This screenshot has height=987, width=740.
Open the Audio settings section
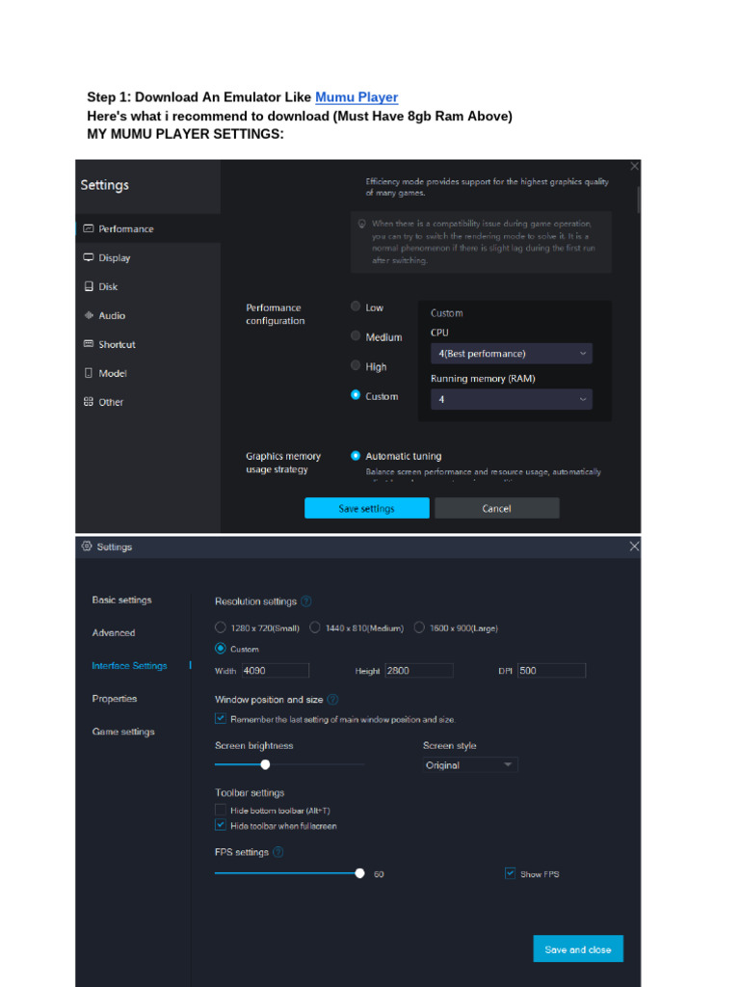pos(147,315)
